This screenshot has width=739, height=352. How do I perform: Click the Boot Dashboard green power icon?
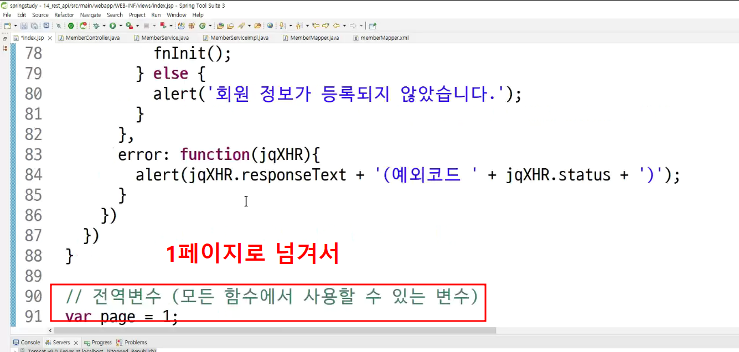pyautogui.click(x=70, y=25)
